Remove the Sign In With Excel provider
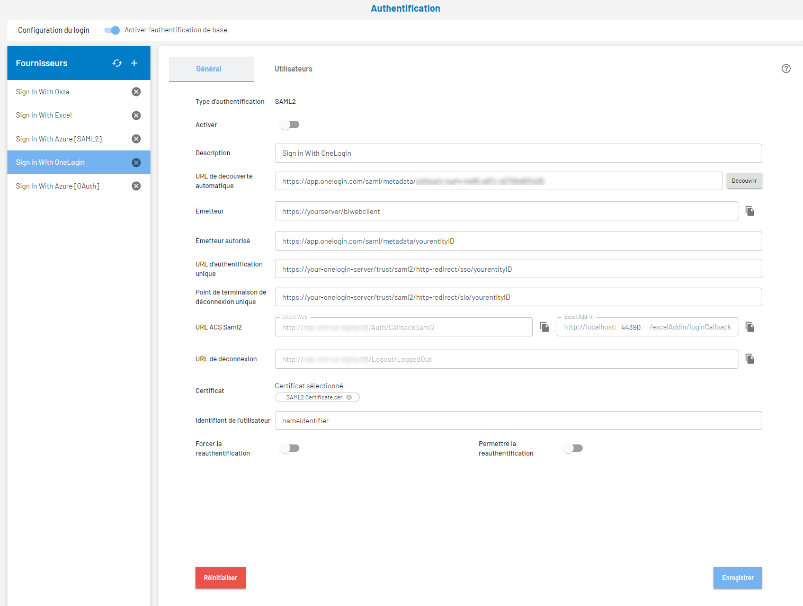803x606 pixels. point(136,115)
